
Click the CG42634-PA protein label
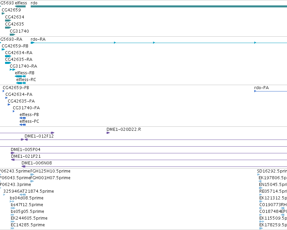point(19,94)
